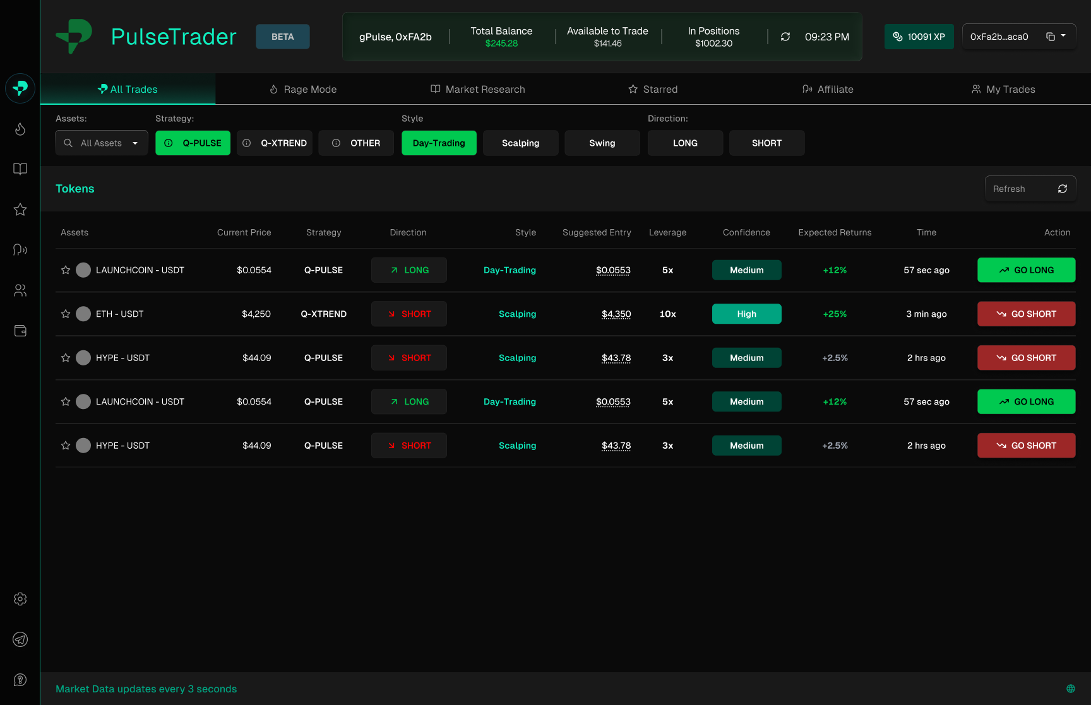Click the book Market Research sidebar icon
The width and height of the screenshot is (1091, 705).
click(20, 169)
